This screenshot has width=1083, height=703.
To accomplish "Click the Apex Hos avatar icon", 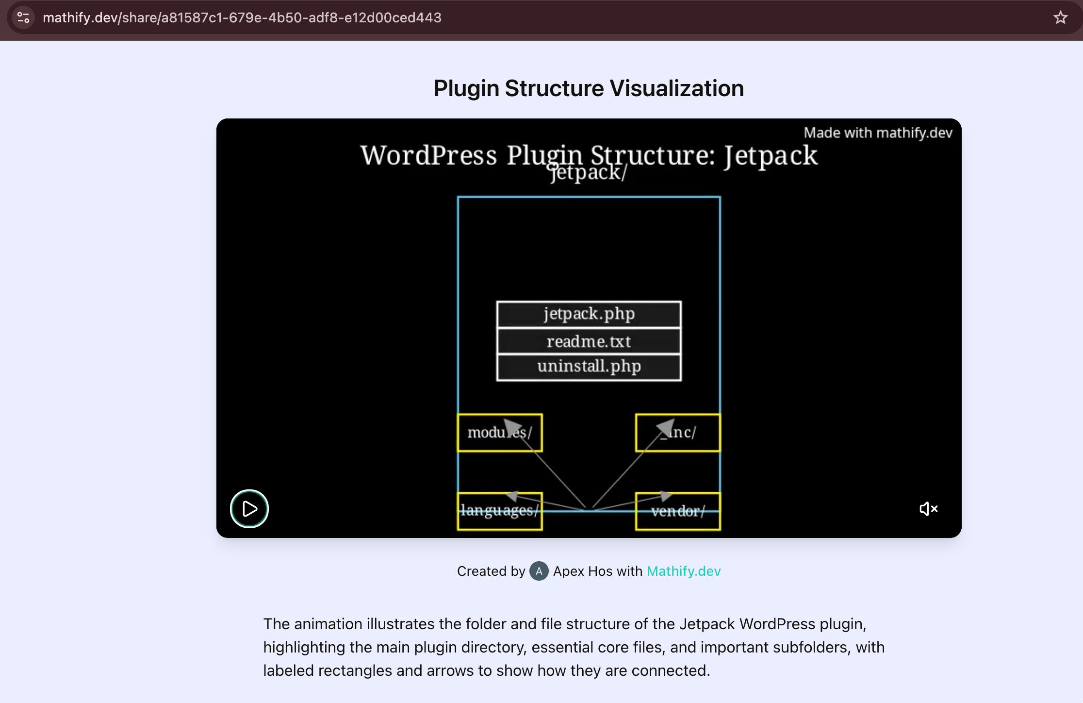I will pyautogui.click(x=539, y=571).
